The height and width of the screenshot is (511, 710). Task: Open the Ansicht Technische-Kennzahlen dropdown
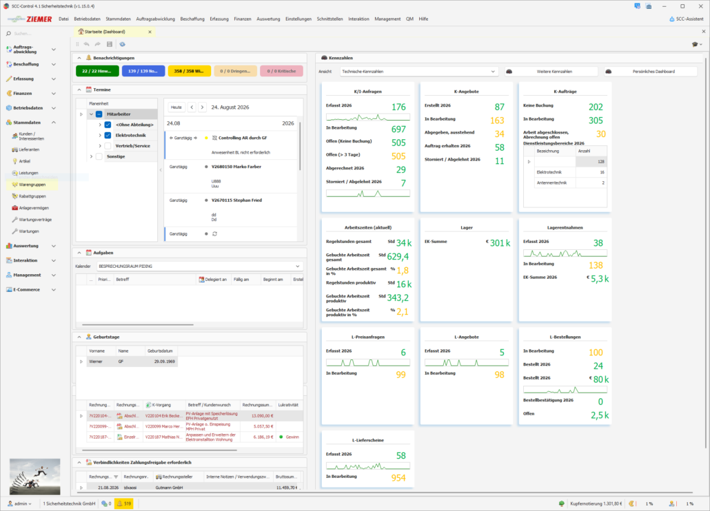coord(419,72)
